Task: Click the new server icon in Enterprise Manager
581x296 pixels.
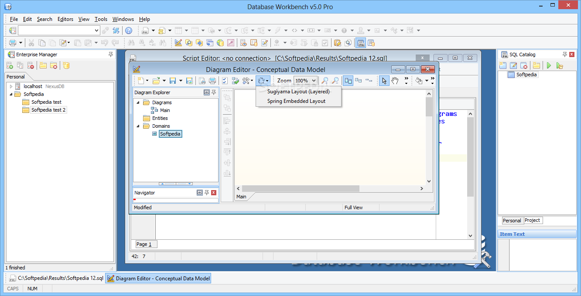Action: (10, 66)
